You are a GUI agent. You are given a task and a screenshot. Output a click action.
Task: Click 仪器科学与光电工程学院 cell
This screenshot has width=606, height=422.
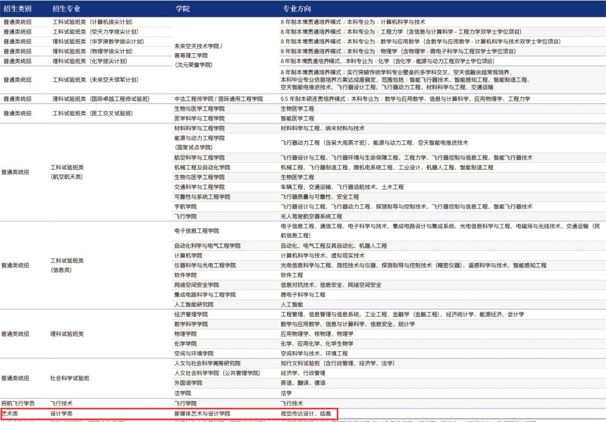coord(205,265)
